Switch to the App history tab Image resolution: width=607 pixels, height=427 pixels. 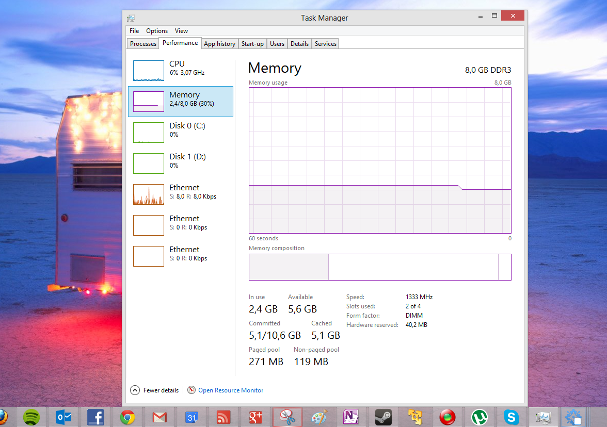[219, 44]
